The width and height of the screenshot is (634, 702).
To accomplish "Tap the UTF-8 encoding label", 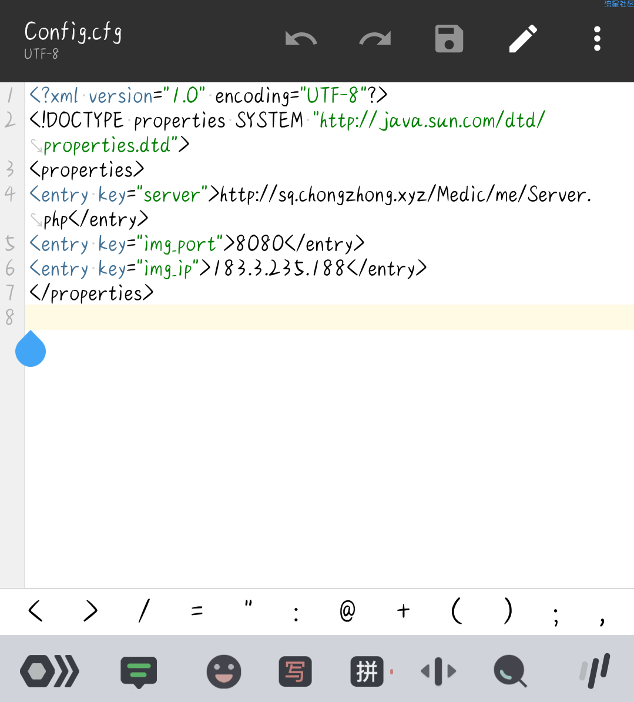I will [41, 54].
